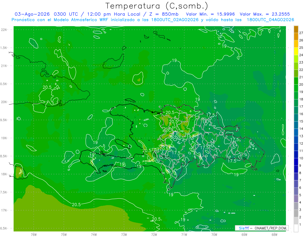
Task: Click legend value "27"
Action: (301, 33)
